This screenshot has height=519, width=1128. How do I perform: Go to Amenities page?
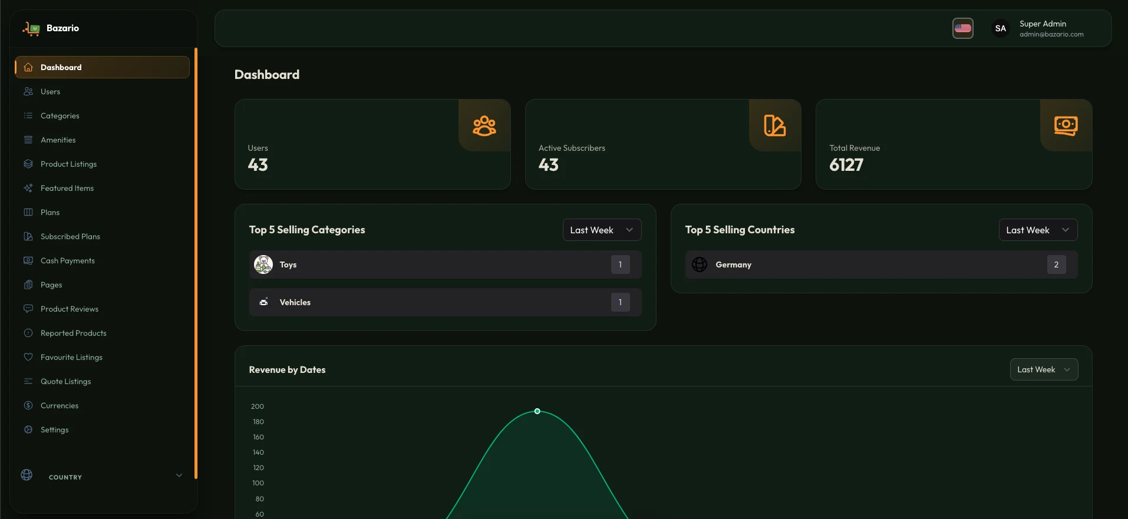tap(102, 140)
